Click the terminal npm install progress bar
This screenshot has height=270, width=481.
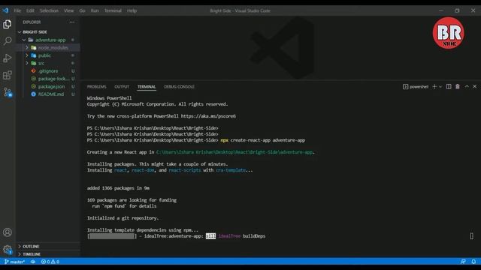(112, 236)
